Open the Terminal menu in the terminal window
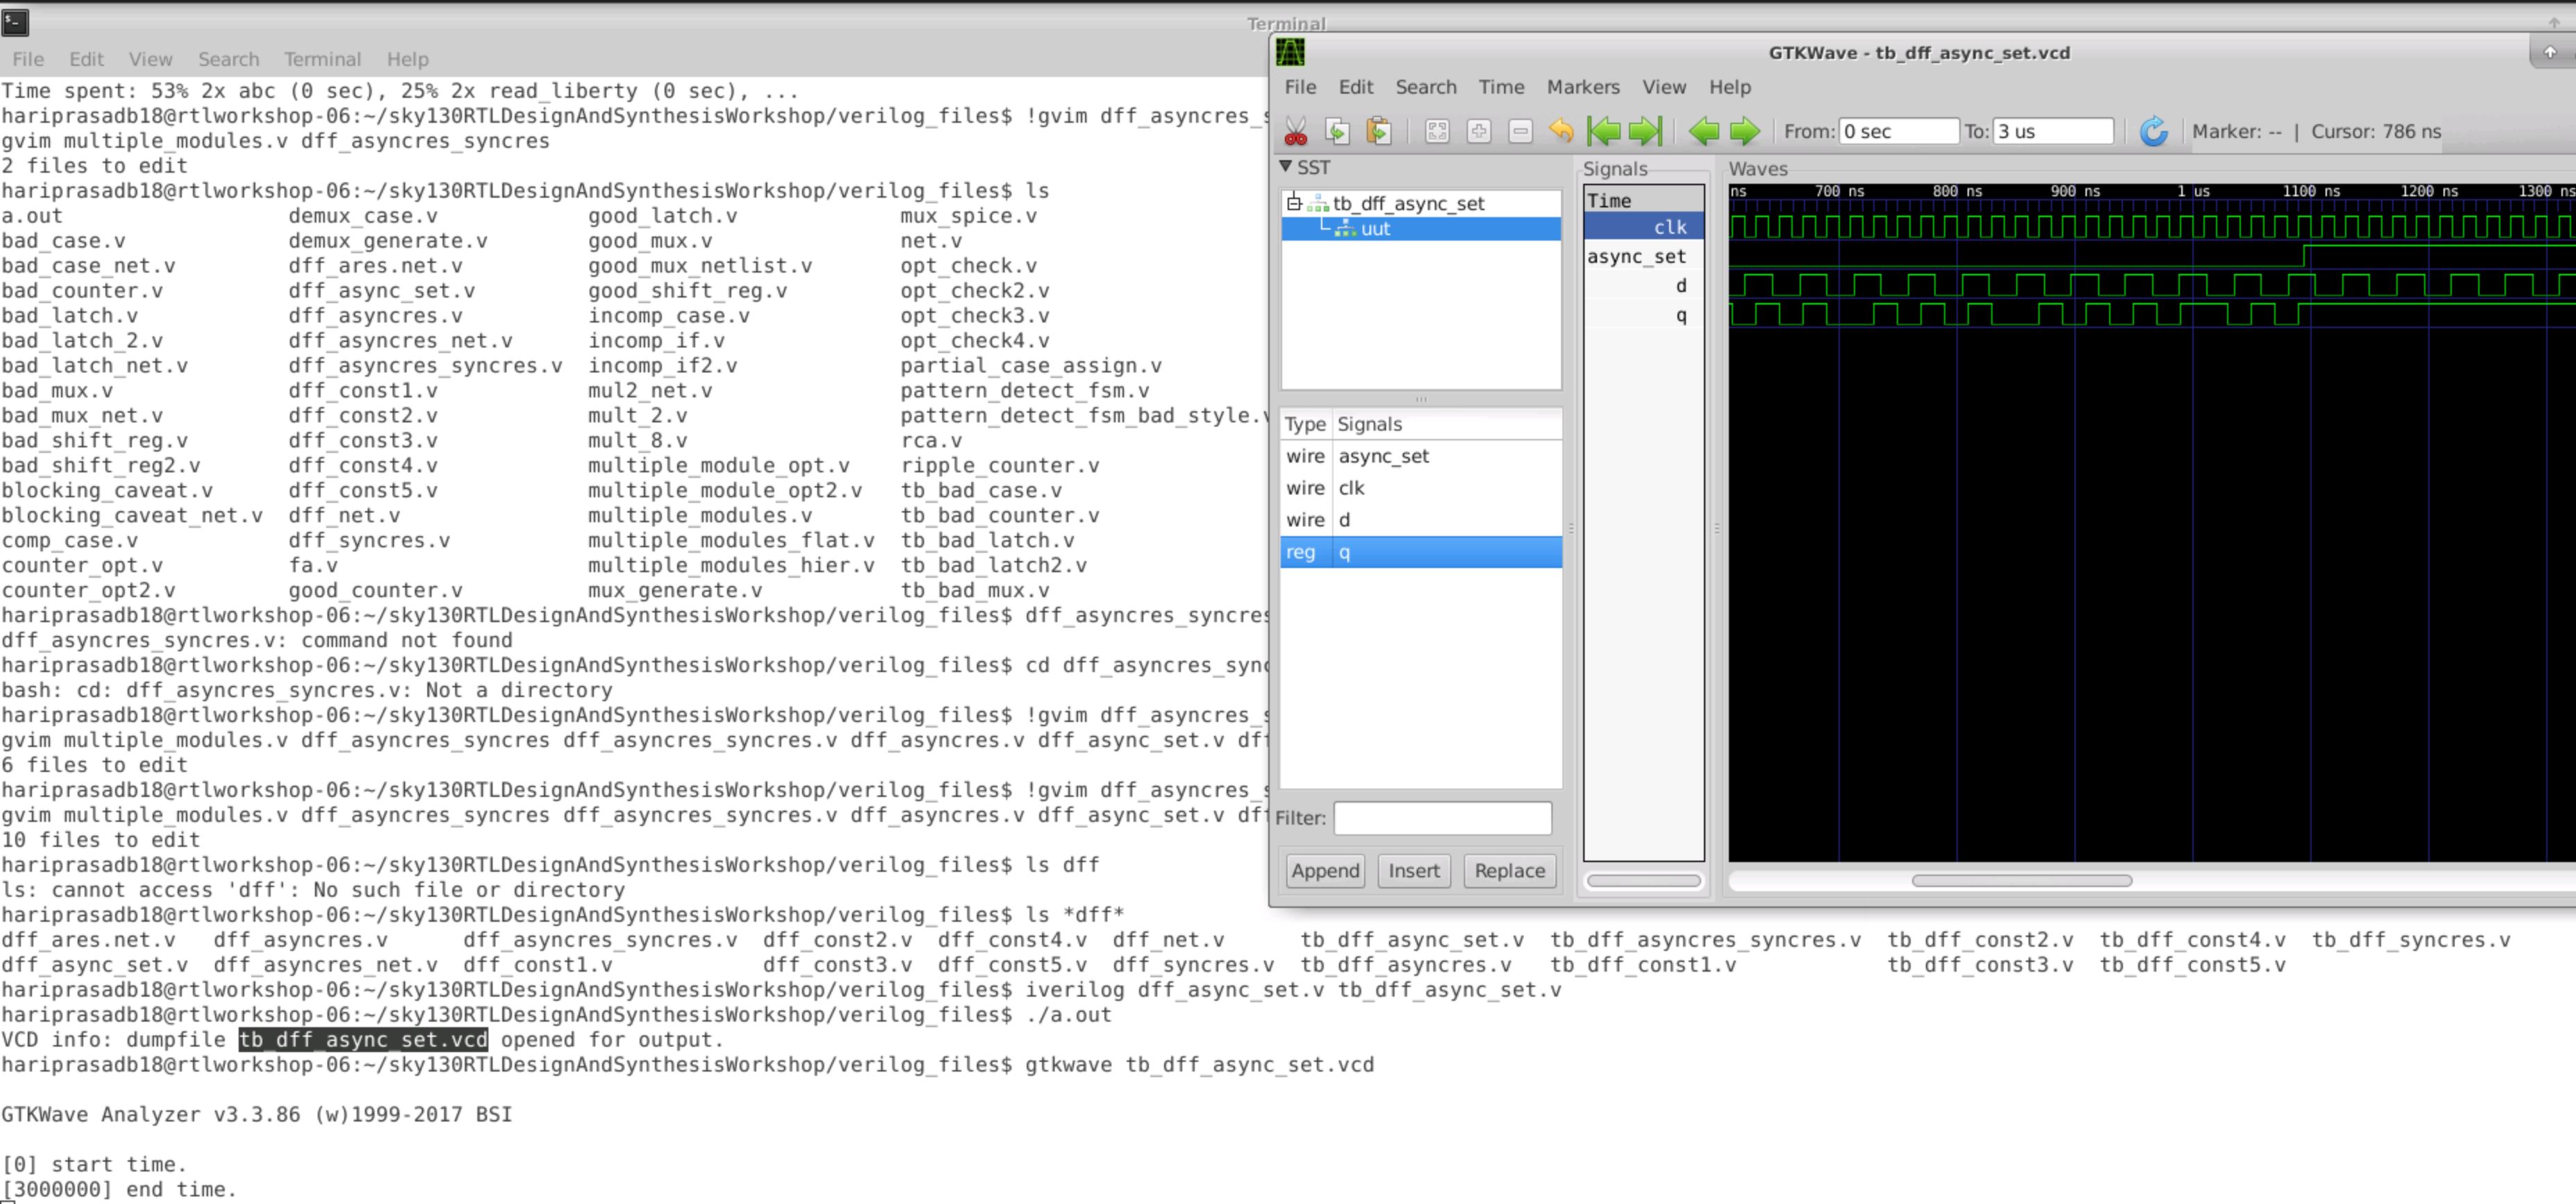 [322, 59]
